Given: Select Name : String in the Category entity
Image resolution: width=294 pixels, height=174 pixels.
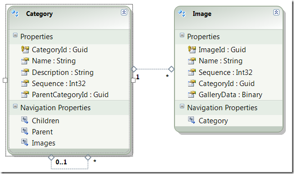Looking at the screenshot, I should [54, 61].
